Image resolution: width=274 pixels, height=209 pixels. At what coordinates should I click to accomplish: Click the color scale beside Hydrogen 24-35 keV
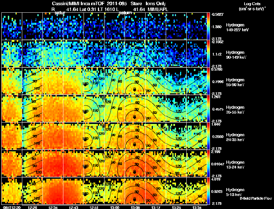208,136
